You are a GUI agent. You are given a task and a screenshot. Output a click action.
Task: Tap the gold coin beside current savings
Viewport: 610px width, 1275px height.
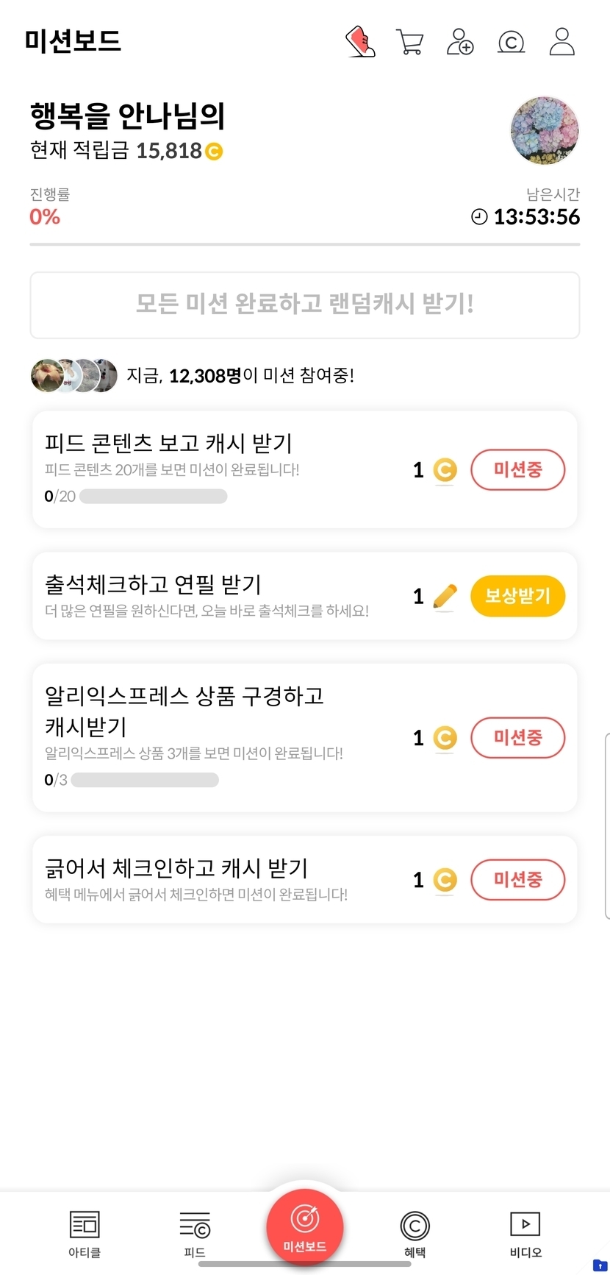(x=214, y=152)
